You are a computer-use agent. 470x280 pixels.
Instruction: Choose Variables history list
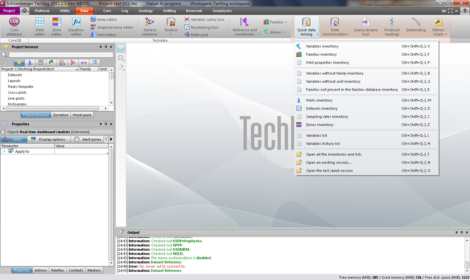click(x=366, y=144)
